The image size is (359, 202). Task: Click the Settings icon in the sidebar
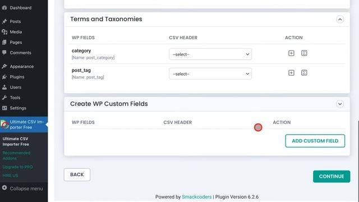pos(4,108)
